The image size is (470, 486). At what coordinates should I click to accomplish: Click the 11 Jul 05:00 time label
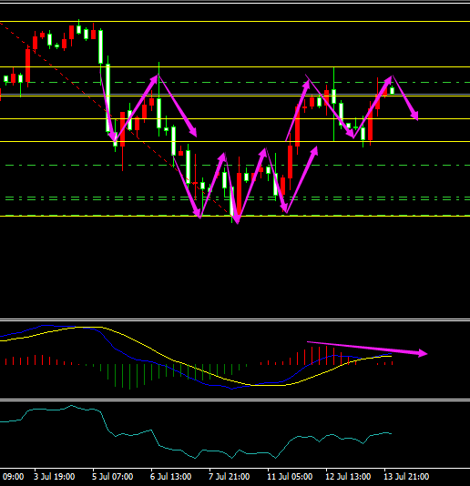click(x=290, y=476)
